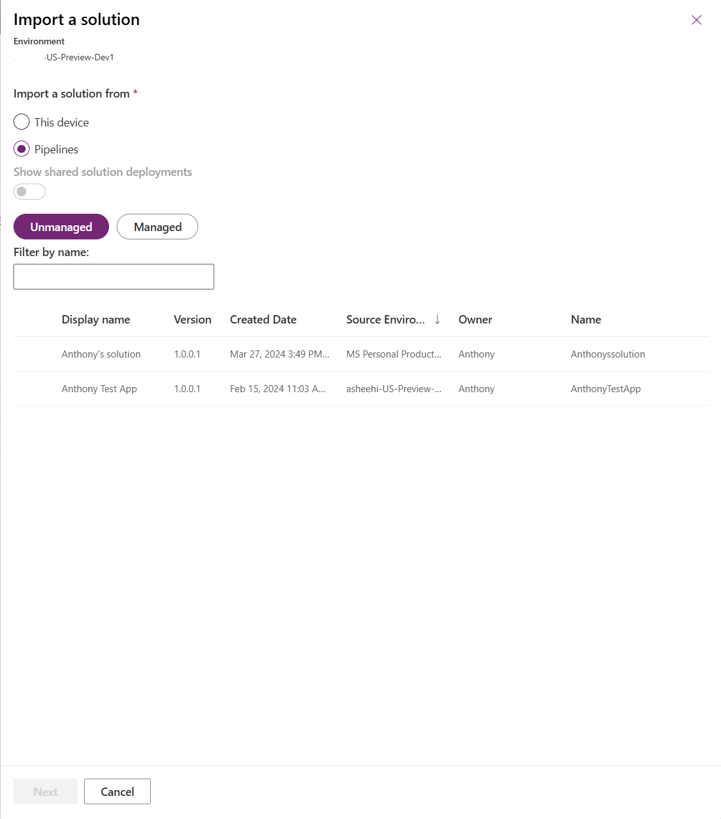Sort by the Created Date column header
721x819 pixels.
pyautogui.click(x=263, y=320)
